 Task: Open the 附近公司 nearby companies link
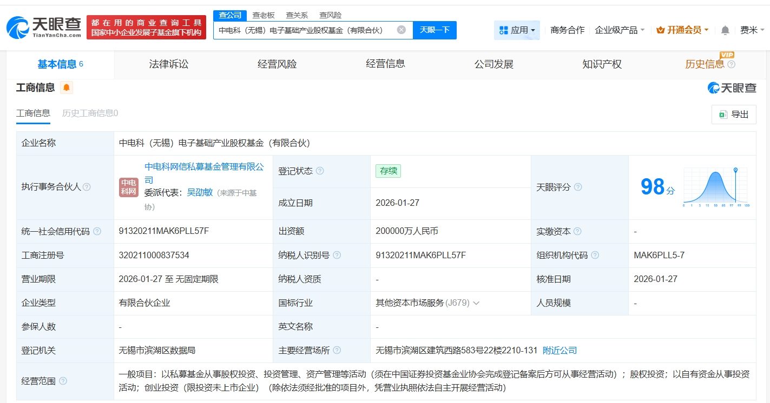pos(560,351)
